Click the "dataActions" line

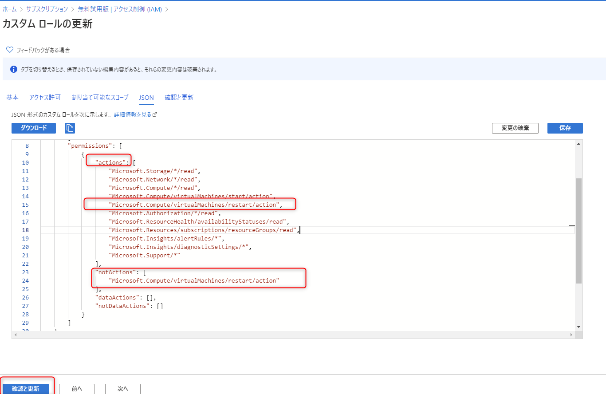pos(126,297)
